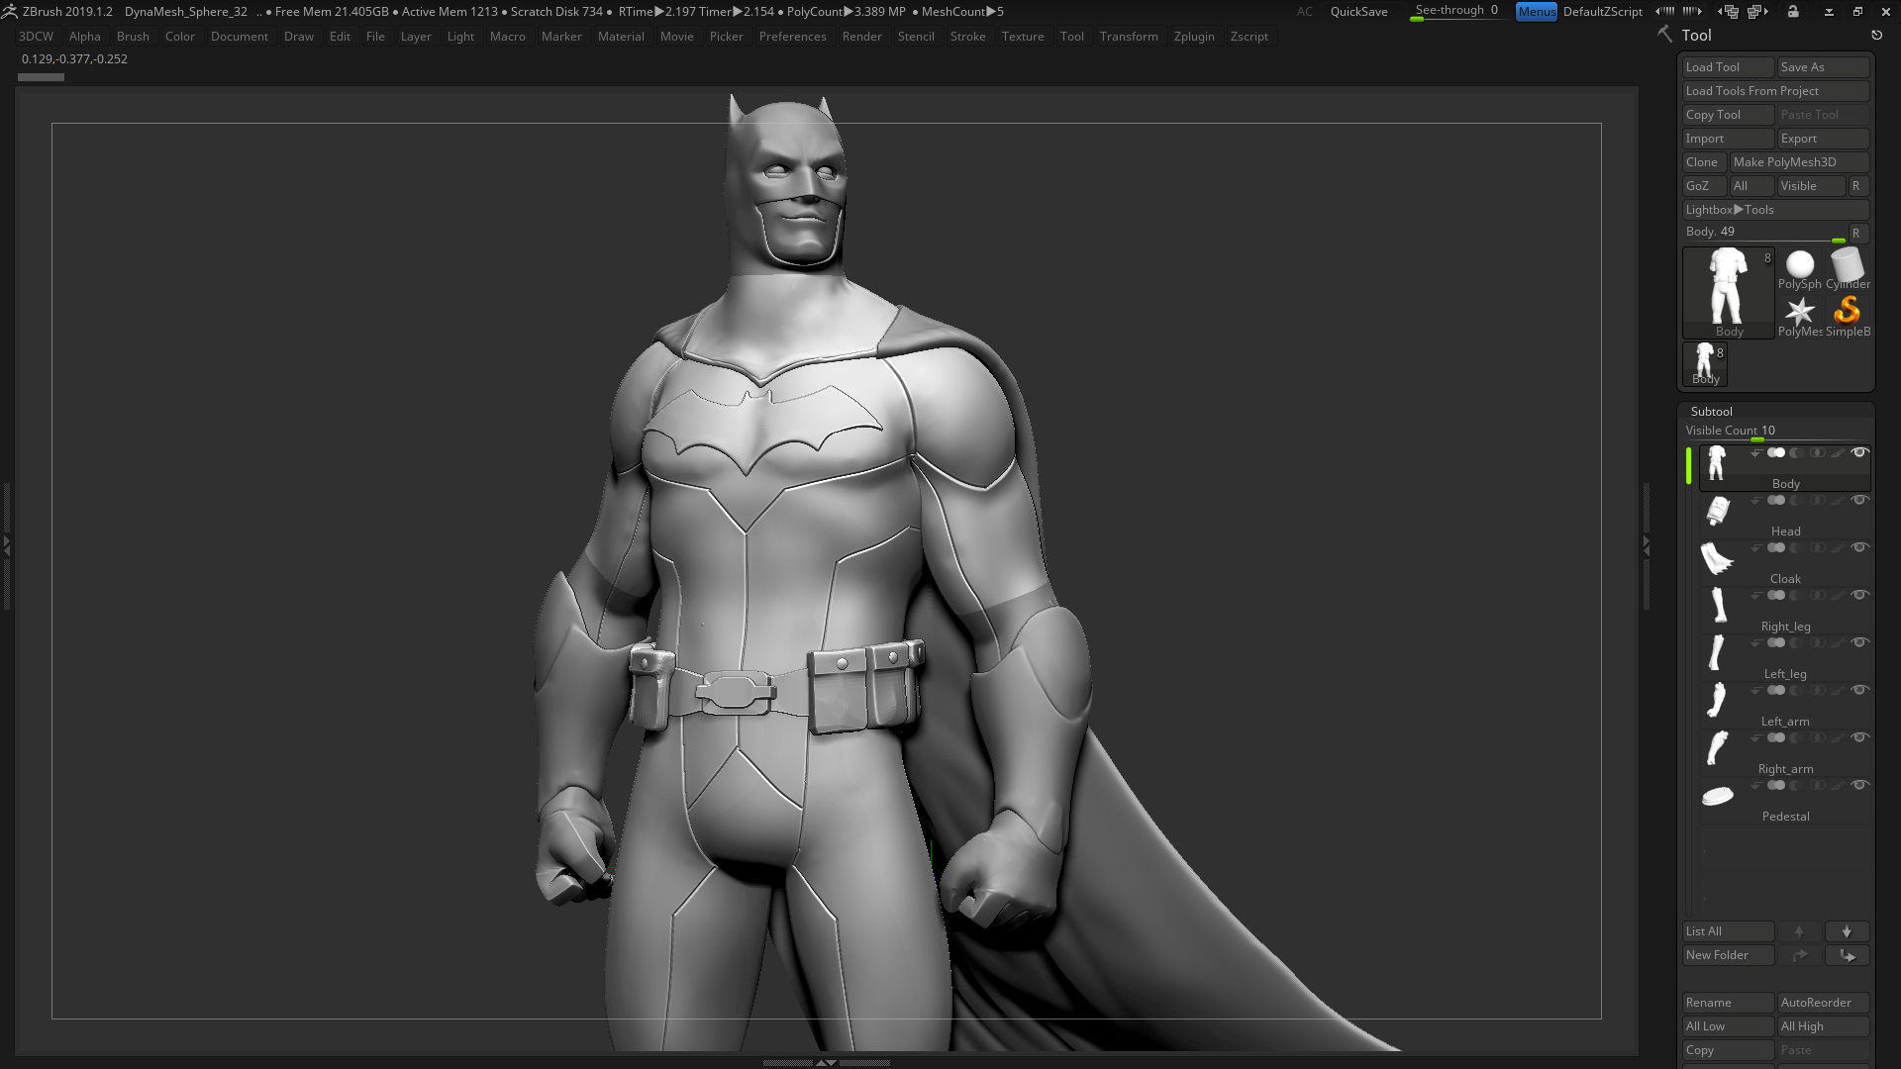Click bottom tray divider arrows
The width and height of the screenshot is (1901, 1069).
pyautogui.click(x=825, y=1062)
